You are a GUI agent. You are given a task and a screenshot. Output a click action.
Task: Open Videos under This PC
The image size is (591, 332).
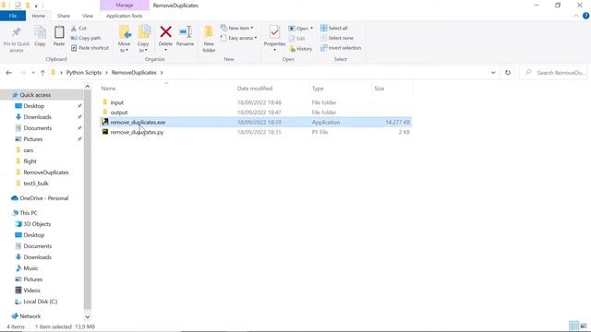31,290
